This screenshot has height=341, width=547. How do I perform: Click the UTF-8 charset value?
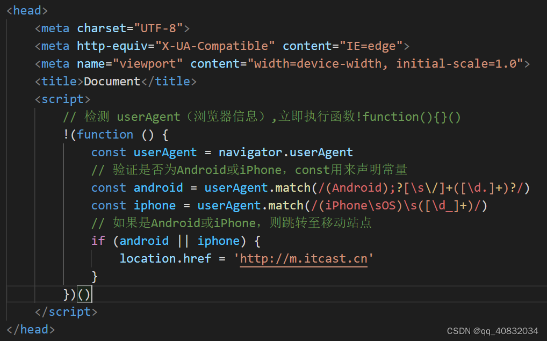[159, 28]
